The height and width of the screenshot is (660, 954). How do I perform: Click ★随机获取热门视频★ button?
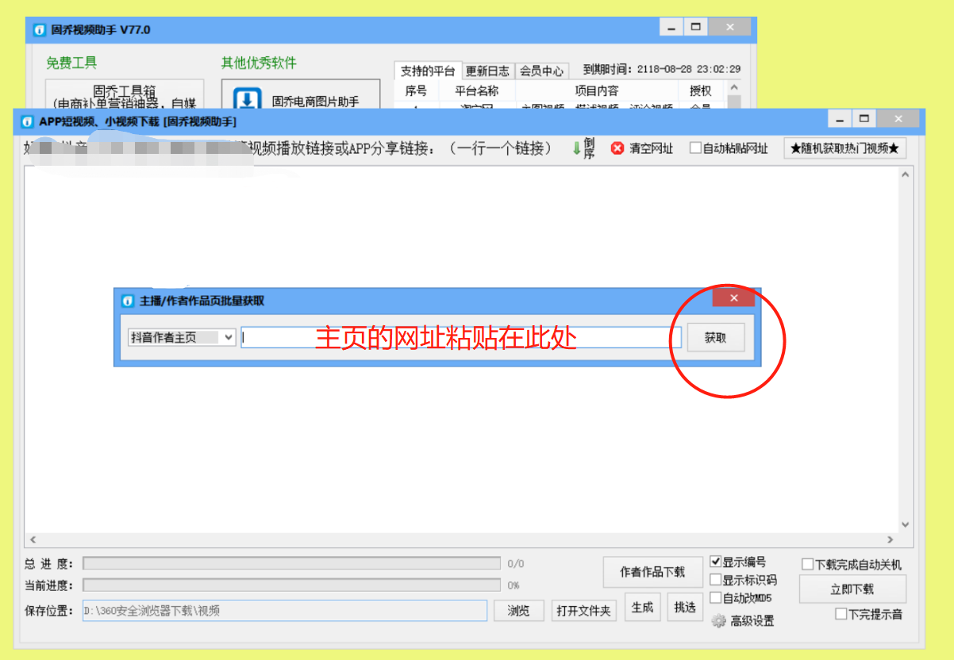click(845, 148)
